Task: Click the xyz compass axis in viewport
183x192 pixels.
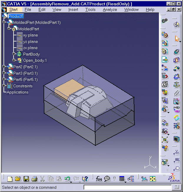Action: point(150,163)
